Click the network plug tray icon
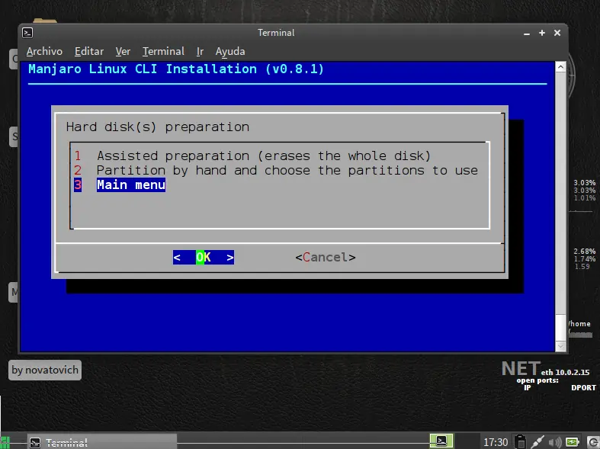600x449 pixels. pyautogui.click(x=537, y=442)
